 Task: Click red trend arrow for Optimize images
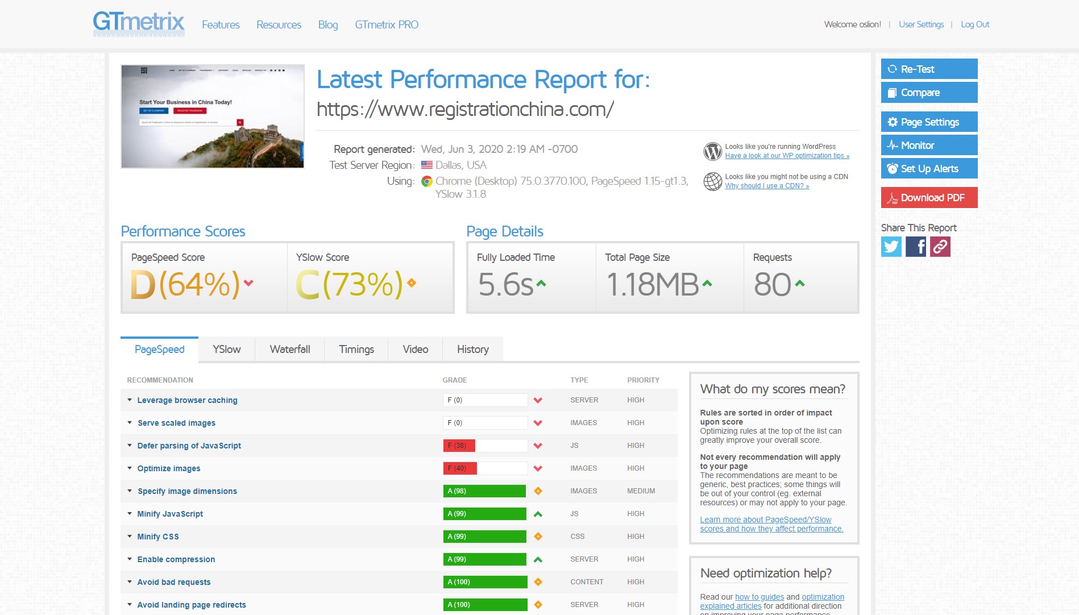[538, 468]
